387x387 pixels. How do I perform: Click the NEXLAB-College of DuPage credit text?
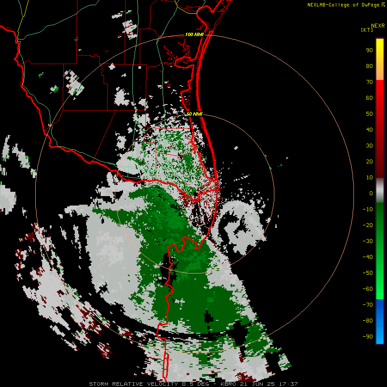click(x=346, y=5)
